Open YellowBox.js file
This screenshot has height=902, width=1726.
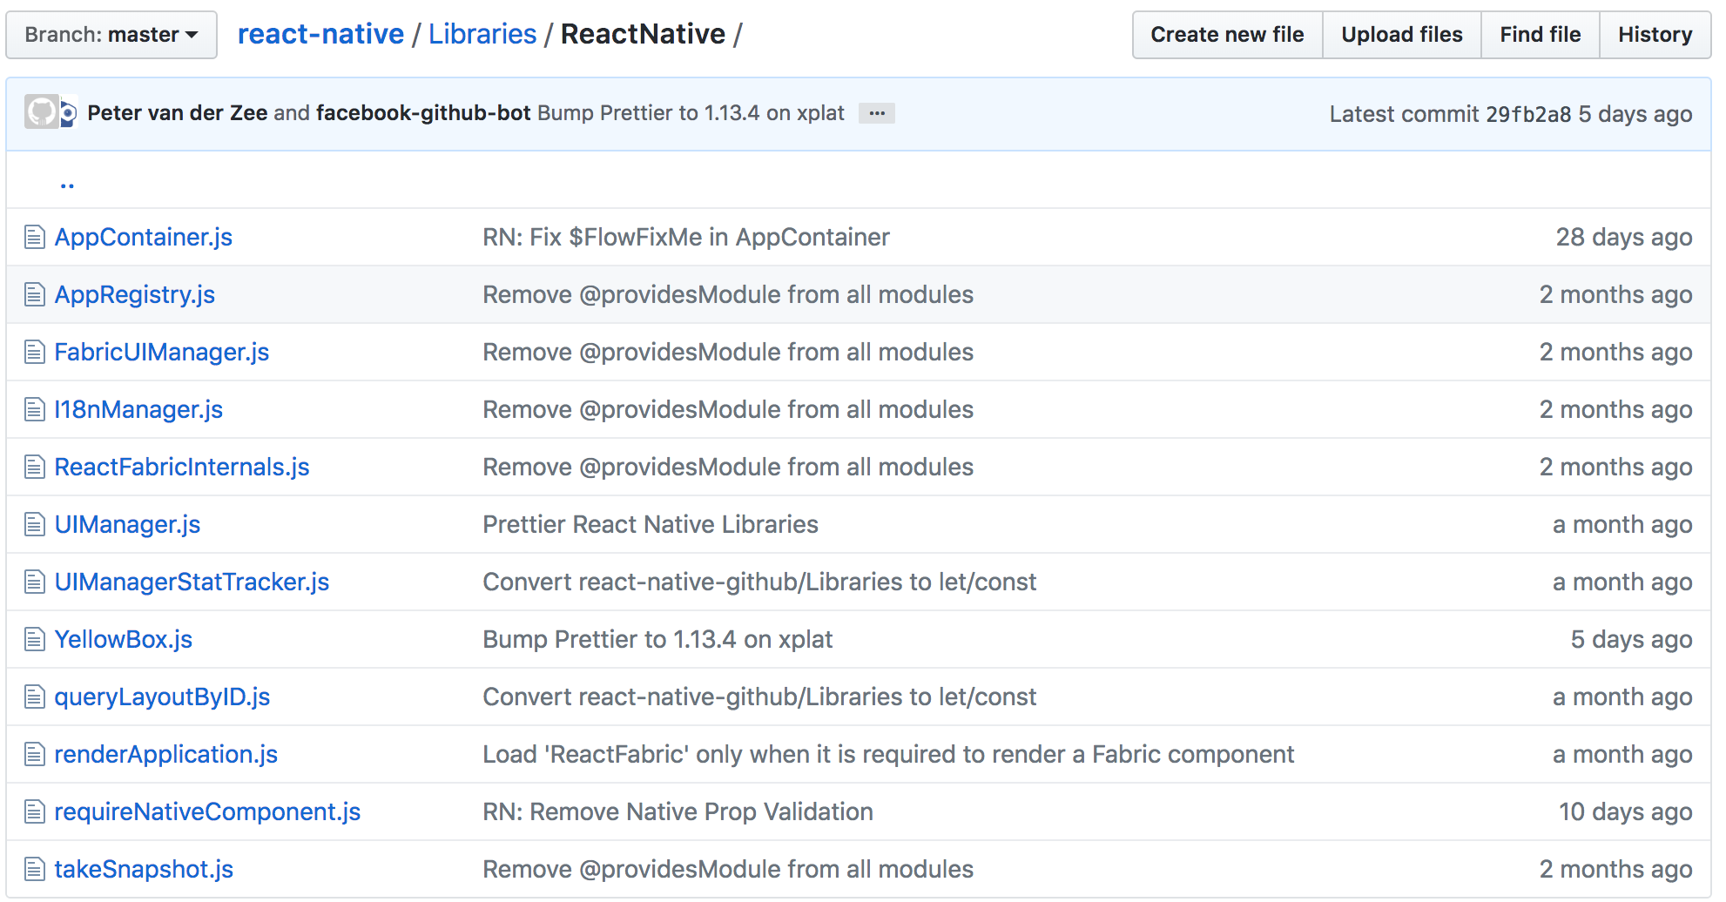pos(124,639)
